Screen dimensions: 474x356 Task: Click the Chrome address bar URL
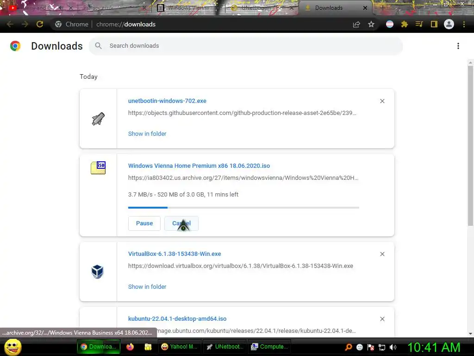[x=126, y=24]
